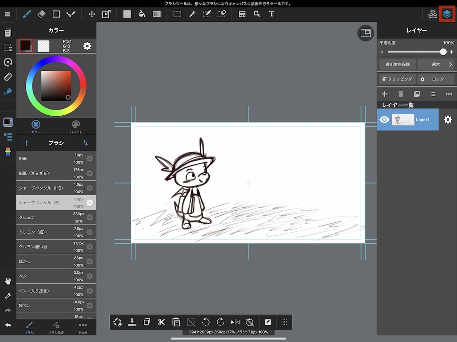Select the Bucket fill tool
The width and height of the screenshot is (457, 342).
click(142, 14)
